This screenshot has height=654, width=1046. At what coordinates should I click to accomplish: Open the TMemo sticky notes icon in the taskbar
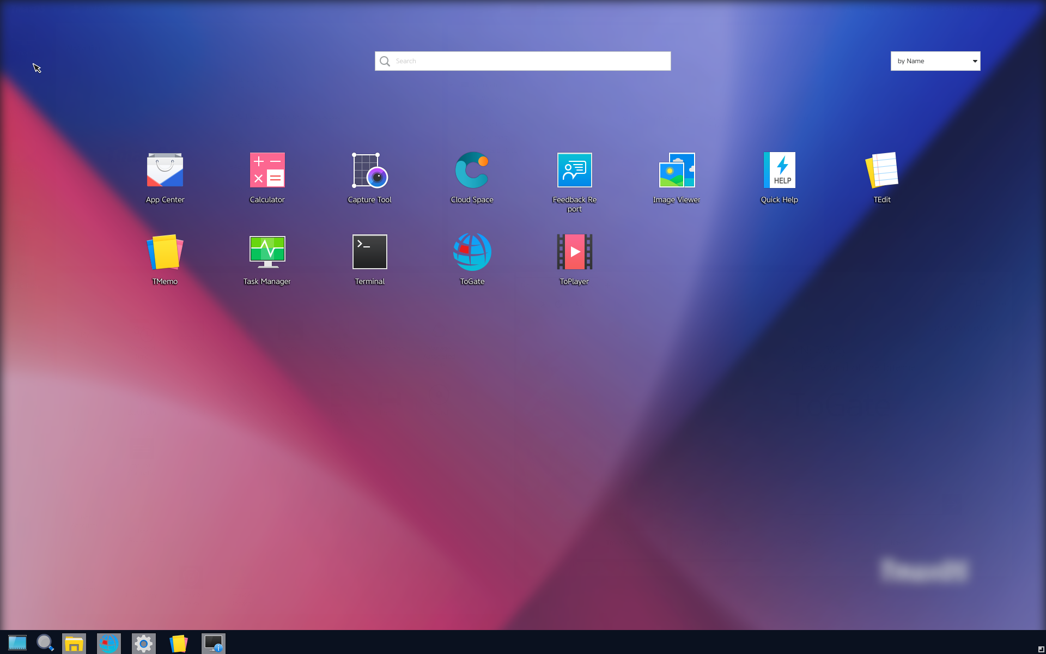click(x=179, y=644)
